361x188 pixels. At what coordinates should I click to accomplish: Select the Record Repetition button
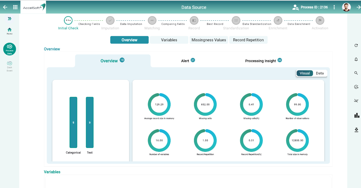(248, 40)
